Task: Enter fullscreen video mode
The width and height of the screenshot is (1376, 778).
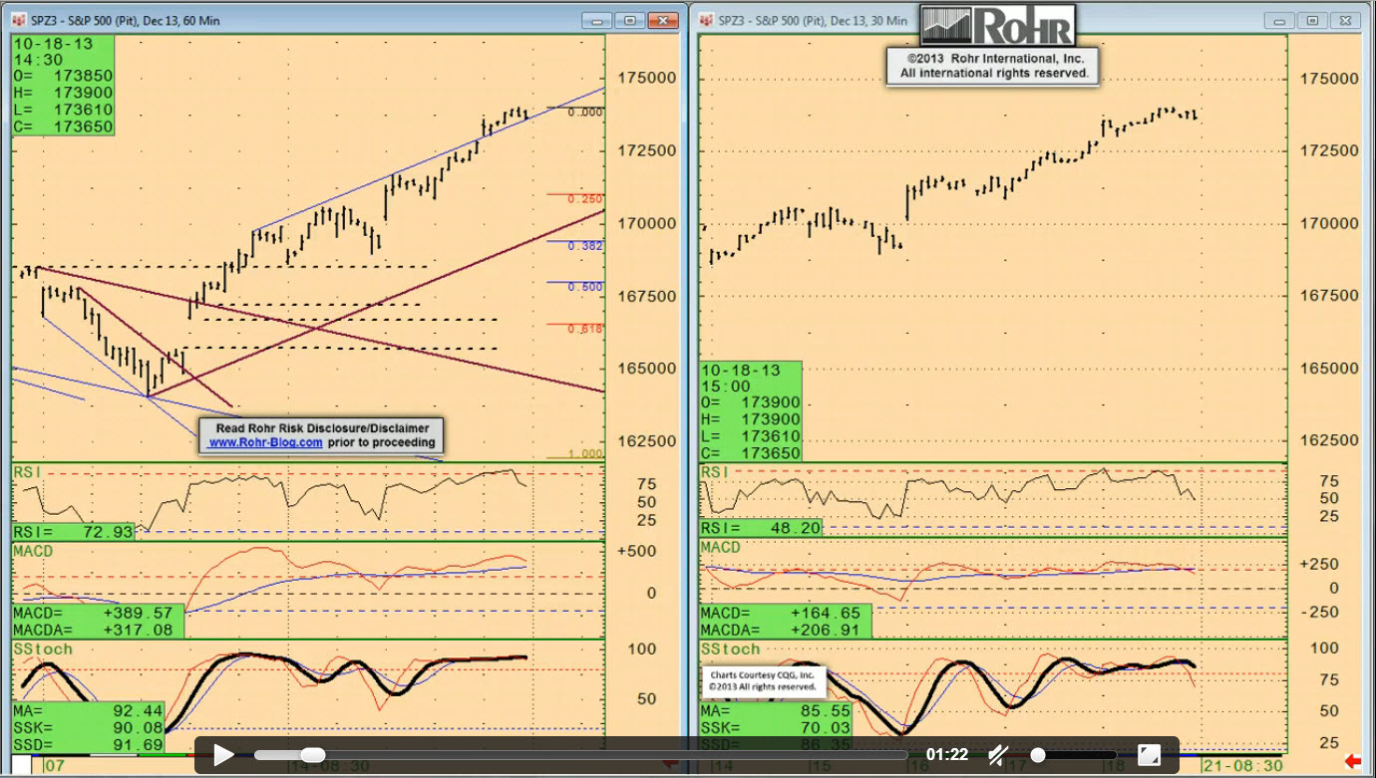Action: [x=1149, y=755]
